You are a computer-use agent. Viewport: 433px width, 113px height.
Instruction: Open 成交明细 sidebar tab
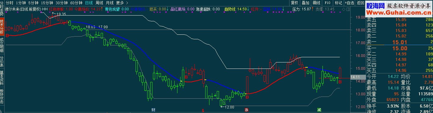point(2,45)
